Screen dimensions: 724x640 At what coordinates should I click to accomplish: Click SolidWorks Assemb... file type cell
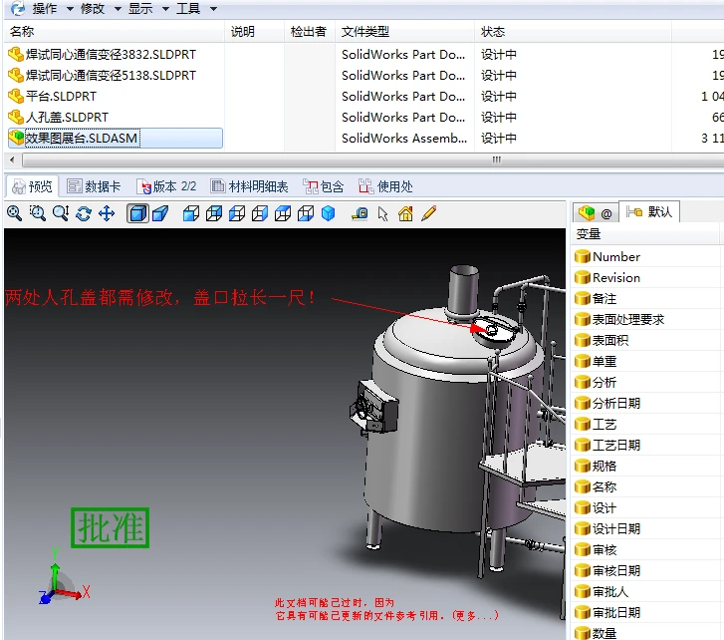[x=404, y=139]
